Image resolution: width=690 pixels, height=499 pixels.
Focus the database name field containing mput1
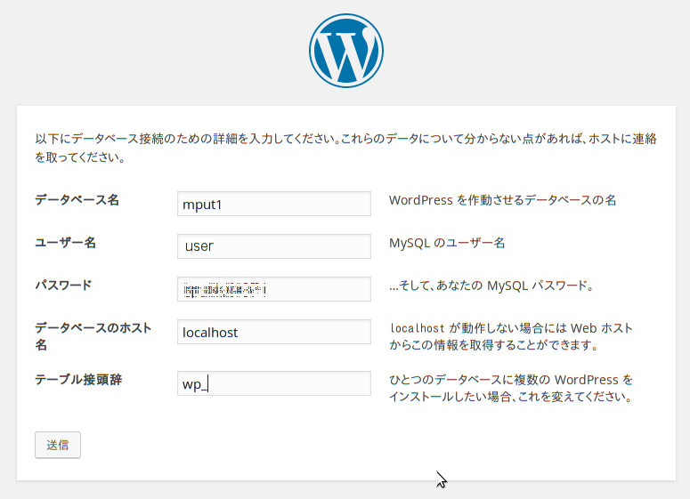[274, 204]
